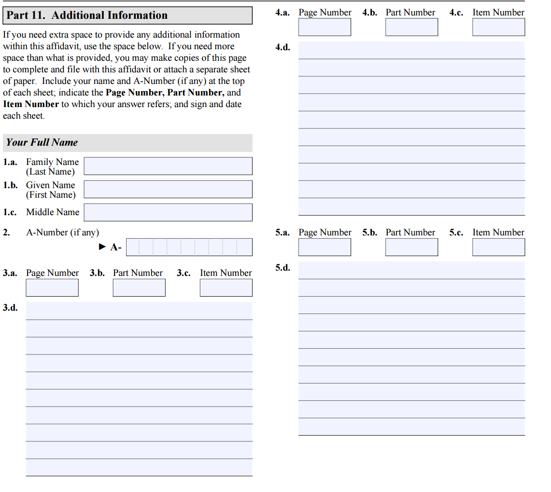
Task: Click the 3.c. Item Number box
Action: 226,288
